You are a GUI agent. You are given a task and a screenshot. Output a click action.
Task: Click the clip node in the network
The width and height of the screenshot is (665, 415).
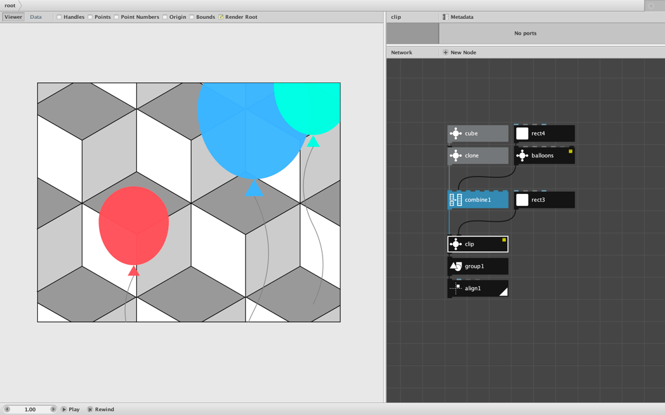pyautogui.click(x=477, y=244)
